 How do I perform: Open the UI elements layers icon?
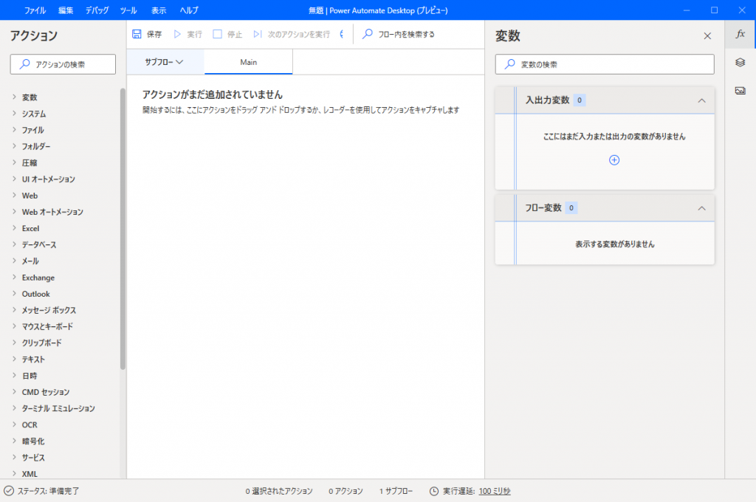click(x=740, y=62)
